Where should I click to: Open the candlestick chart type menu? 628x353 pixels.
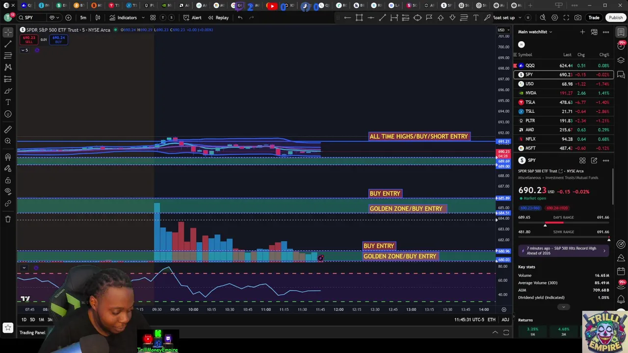tap(98, 18)
